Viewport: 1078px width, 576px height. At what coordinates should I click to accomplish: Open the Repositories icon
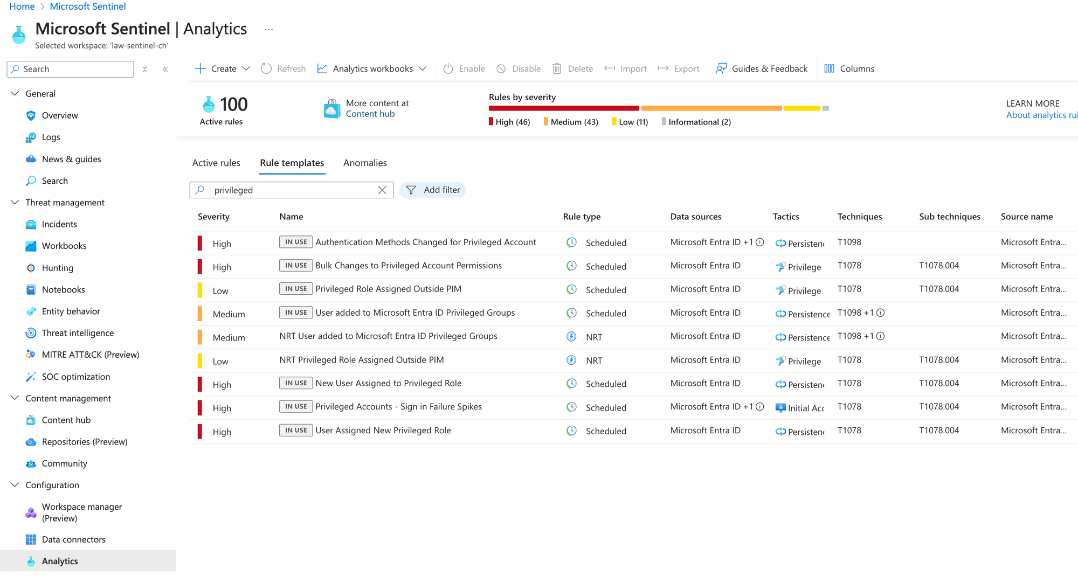click(x=31, y=442)
